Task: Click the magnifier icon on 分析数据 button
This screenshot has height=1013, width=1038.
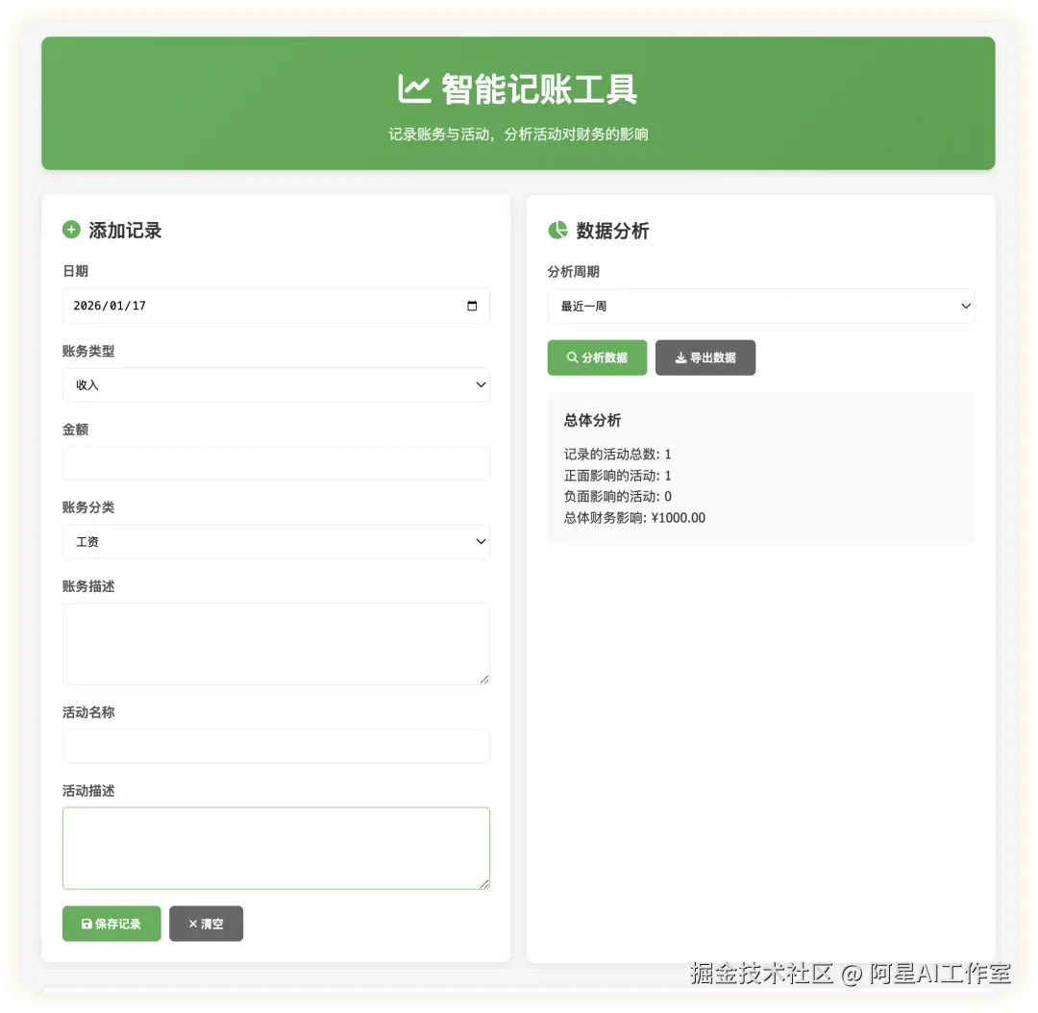Action: pos(574,357)
